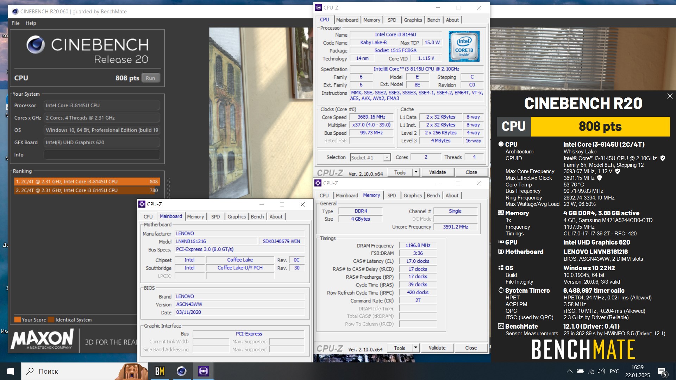The width and height of the screenshot is (676, 380).
Task: Click the Bus Specs PCI-Express 3.0 value
Action: coord(240,249)
